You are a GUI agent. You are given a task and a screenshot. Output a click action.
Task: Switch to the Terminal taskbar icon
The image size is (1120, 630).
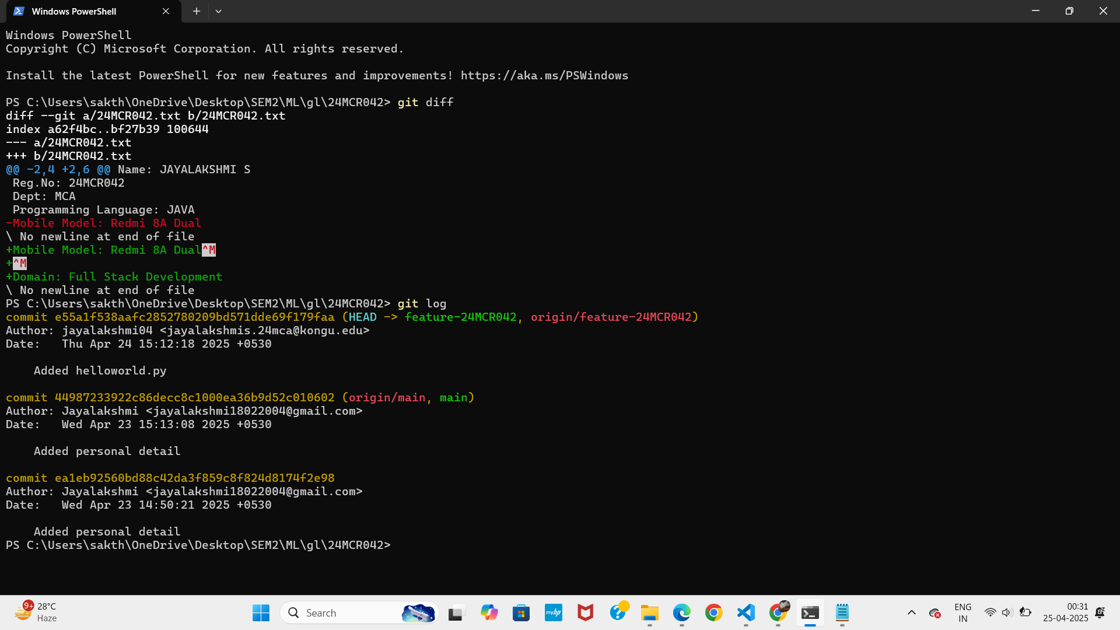pos(810,612)
